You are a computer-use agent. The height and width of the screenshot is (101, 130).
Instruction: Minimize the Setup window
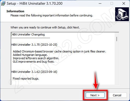[x=100, y=3]
